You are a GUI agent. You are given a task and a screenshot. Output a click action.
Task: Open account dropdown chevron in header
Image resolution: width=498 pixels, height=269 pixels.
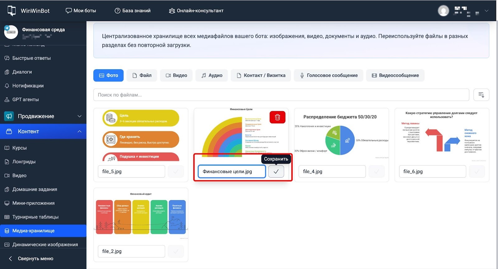486,11
